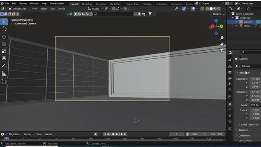This screenshot has height=147, width=261.
Task: Open the Object properties tab
Action: 230,104
